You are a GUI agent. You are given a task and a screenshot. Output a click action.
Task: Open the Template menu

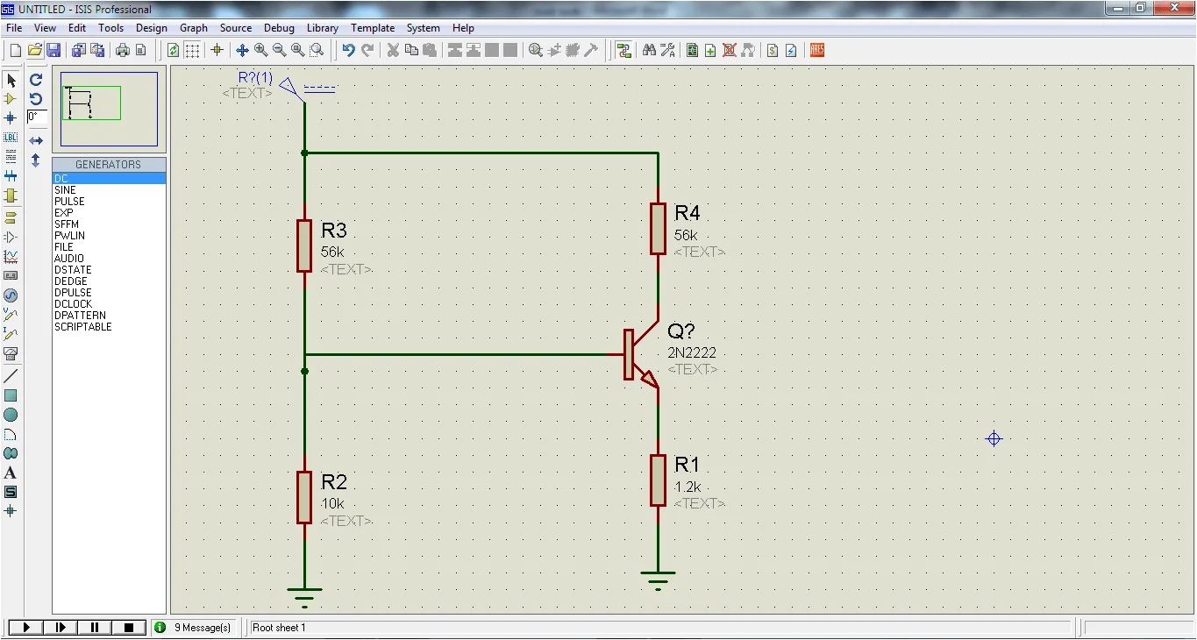click(373, 28)
